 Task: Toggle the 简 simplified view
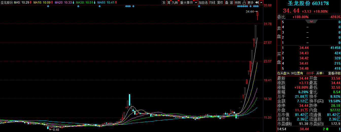(169, 3)
